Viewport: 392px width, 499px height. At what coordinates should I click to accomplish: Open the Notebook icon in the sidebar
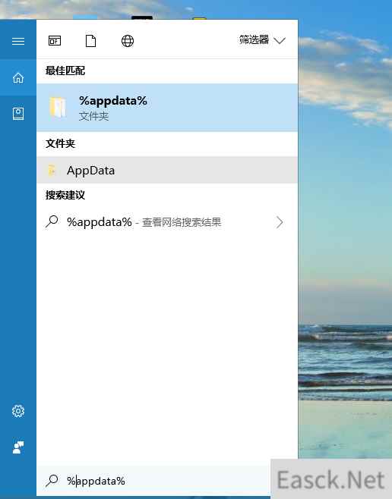pyautogui.click(x=18, y=114)
